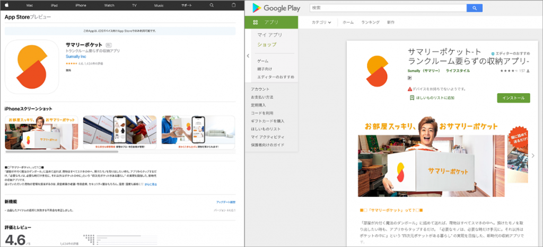Open マイ アプリ in Google Play sidebar

[270, 35]
